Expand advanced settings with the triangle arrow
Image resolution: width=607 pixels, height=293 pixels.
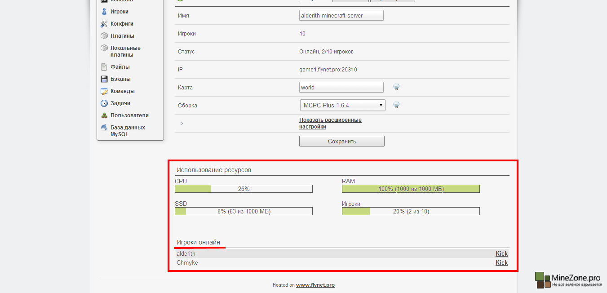tap(182, 123)
